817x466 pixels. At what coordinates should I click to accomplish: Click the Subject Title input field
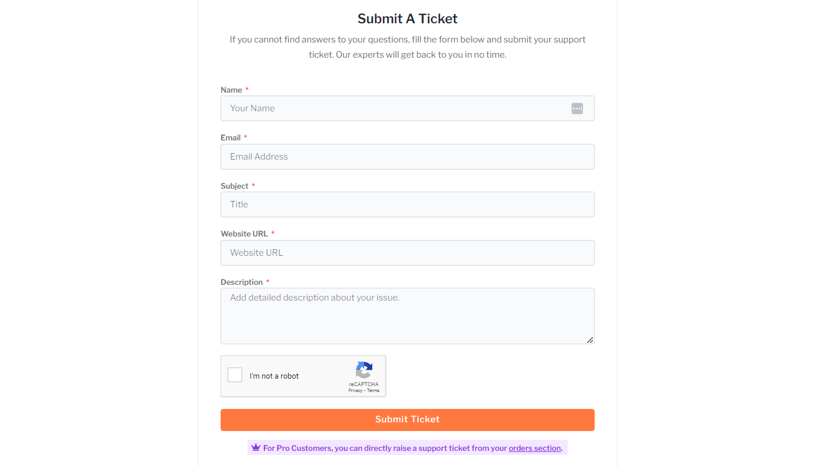coord(407,204)
